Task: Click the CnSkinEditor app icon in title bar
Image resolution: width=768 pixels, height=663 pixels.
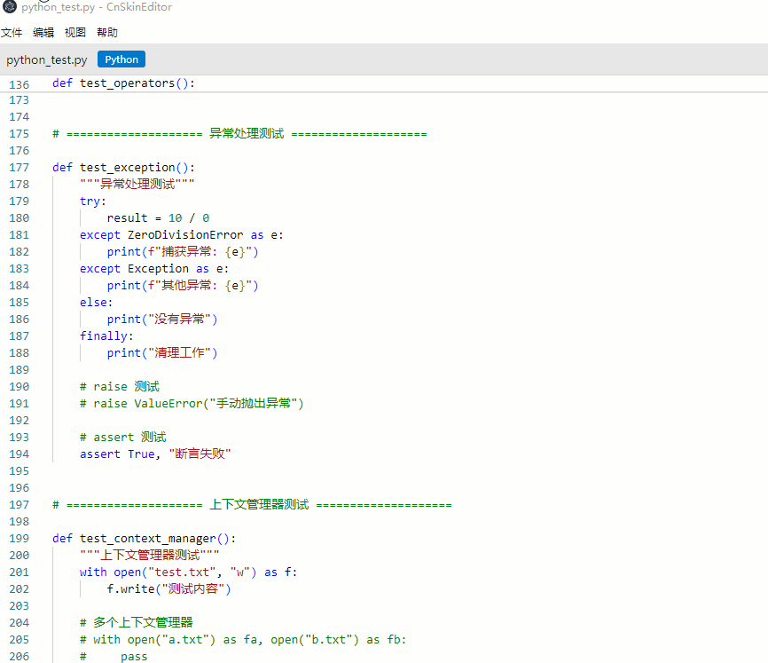Action: tap(9, 5)
